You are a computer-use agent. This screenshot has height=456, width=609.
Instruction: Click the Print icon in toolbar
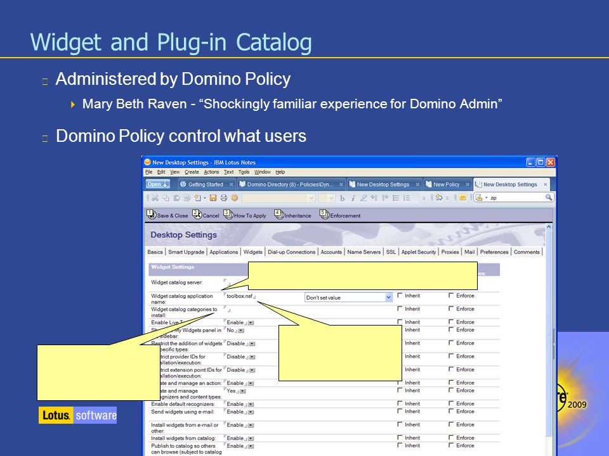point(224,198)
